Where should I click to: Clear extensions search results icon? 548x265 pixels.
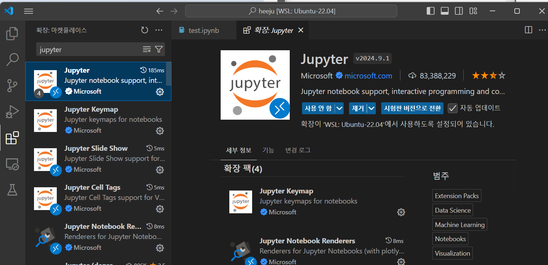point(147,50)
